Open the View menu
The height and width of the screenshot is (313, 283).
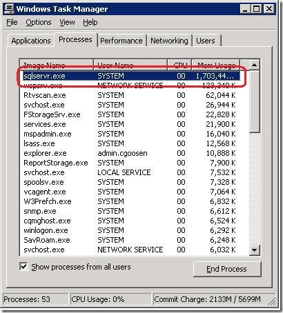tap(67, 22)
